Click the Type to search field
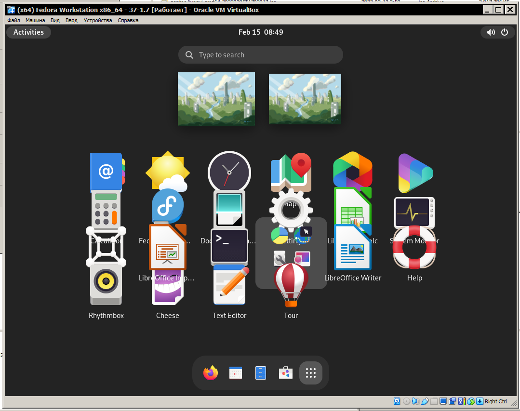This screenshot has height=411, width=520. click(261, 55)
